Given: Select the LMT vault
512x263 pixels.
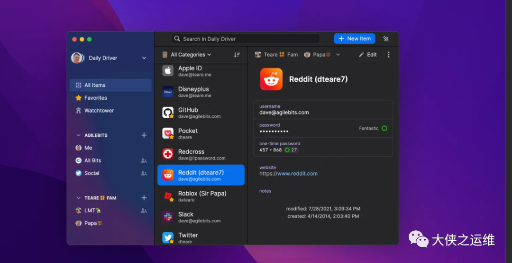Looking at the screenshot, I should pyautogui.click(x=110, y=211).
